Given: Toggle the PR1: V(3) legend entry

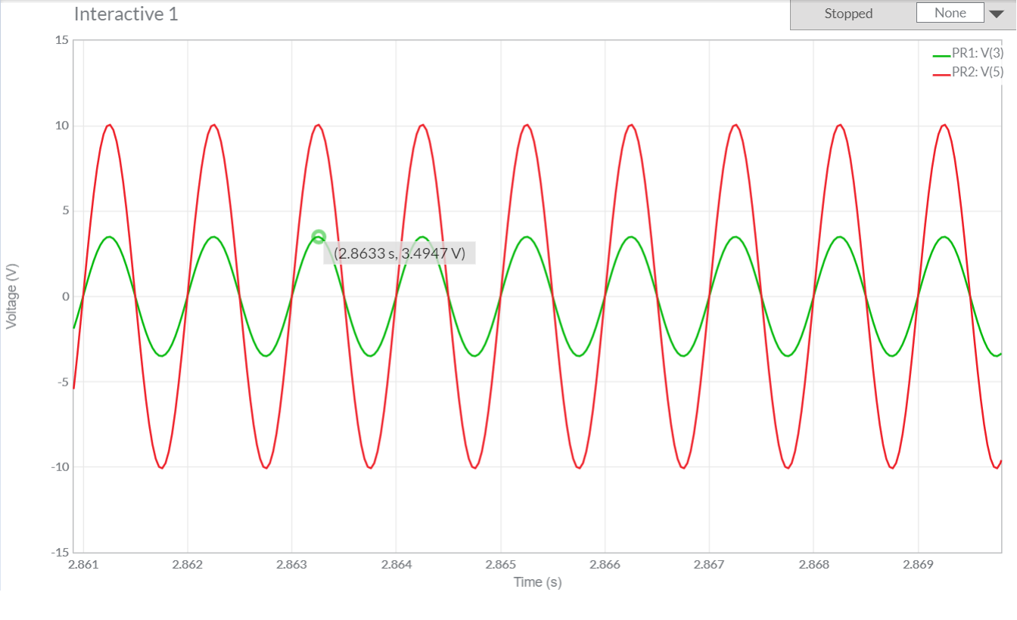Looking at the screenshot, I should pos(968,53).
